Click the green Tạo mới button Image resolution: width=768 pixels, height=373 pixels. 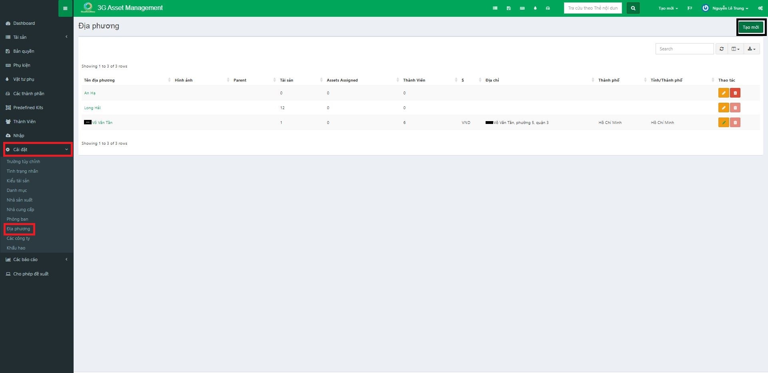click(750, 27)
